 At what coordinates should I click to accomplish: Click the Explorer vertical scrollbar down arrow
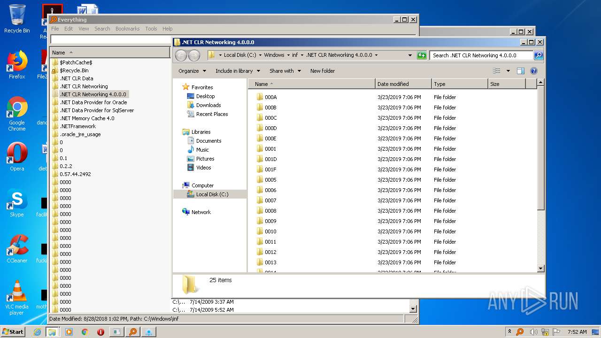tap(540, 269)
